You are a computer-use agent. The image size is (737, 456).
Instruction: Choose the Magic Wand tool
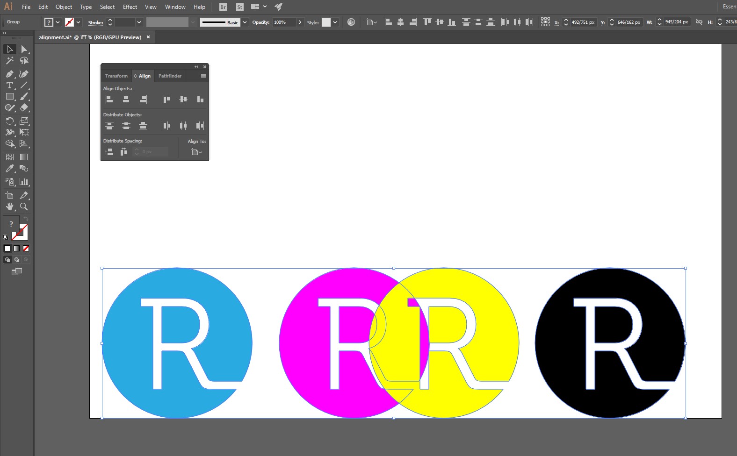pyautogui.click(x=10, y=61)
